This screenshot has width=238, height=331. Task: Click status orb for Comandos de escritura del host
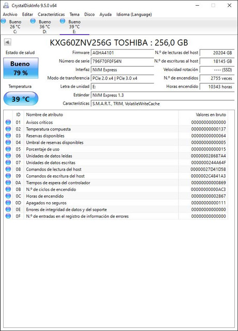8,176
